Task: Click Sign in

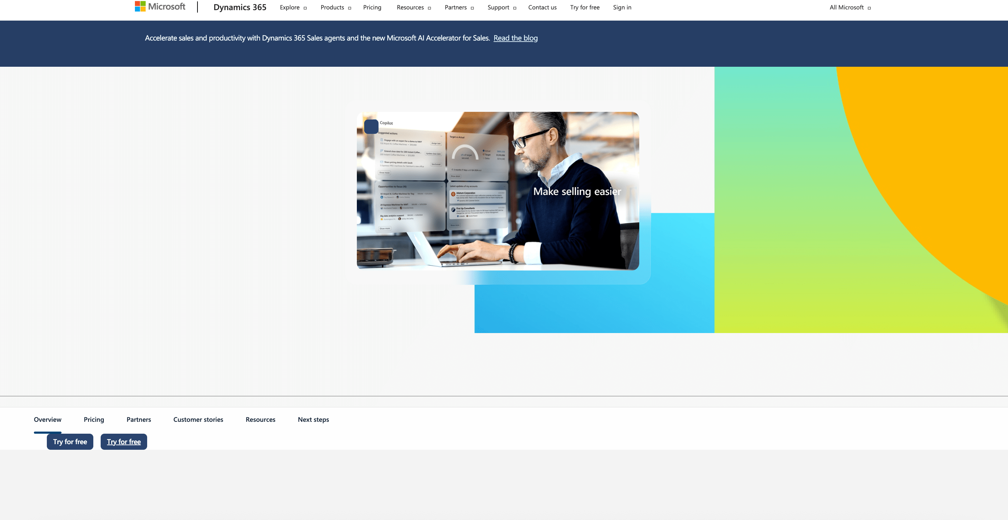Action: [x=622, y=7]
